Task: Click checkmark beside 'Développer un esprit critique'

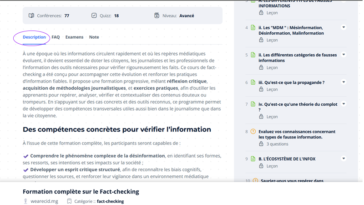Action: pos(26,170)
